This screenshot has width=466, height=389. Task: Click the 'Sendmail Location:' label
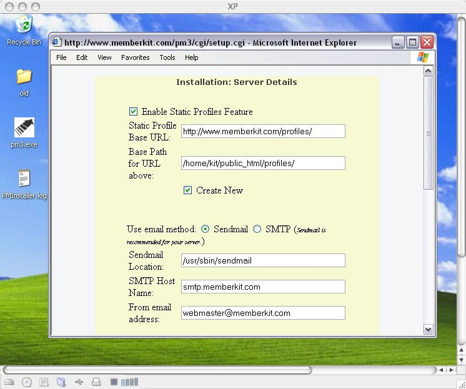(146, 260)
